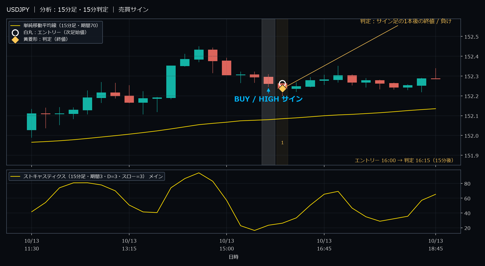Click the number 1 label in the shaded judgment band

[282, 143]
